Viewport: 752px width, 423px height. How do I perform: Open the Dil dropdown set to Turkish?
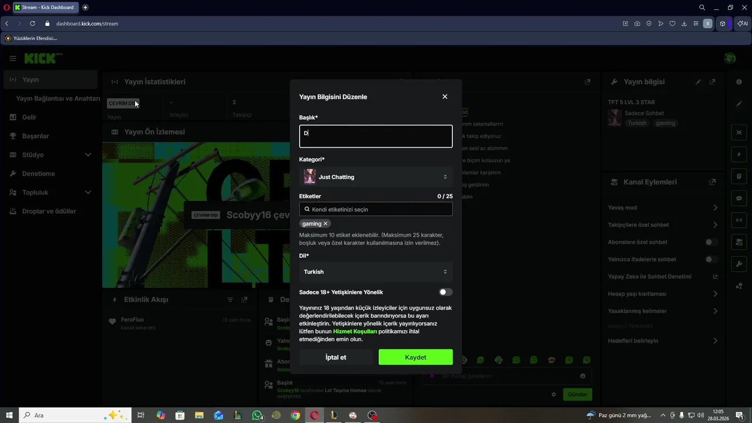click(x=376, y=271)
